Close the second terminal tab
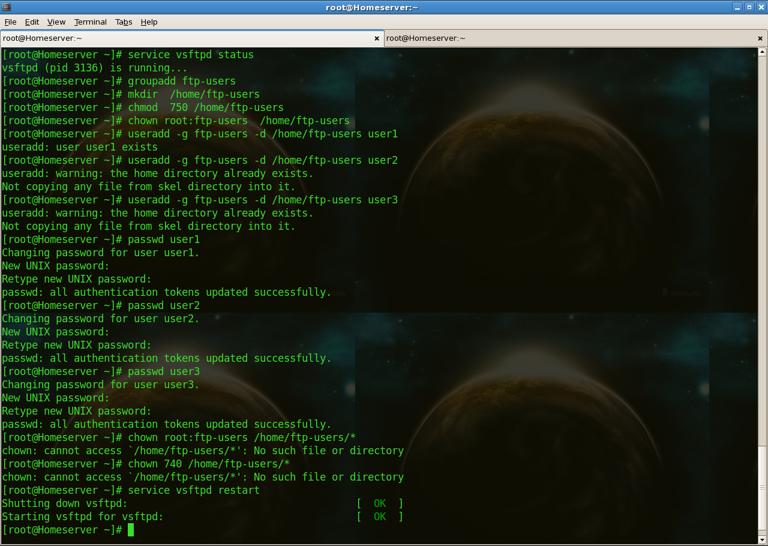Viewport: 768px width, 546px height. (x=760, y=38)
